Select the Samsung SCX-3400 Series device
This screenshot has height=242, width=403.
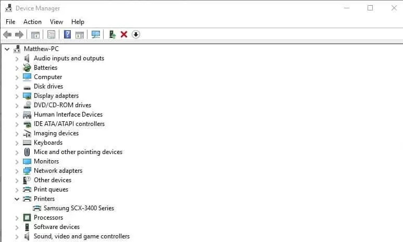pos(79,208)
